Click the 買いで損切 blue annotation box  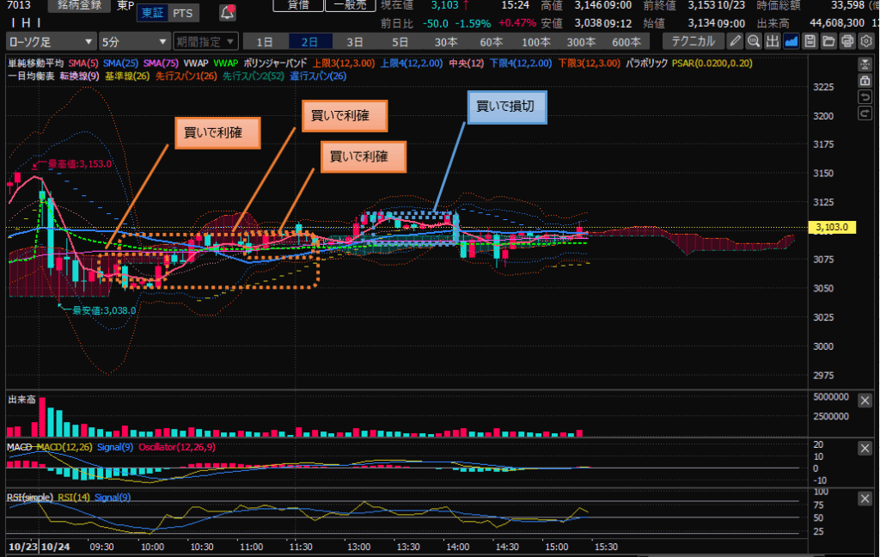[x=506, y=107]
